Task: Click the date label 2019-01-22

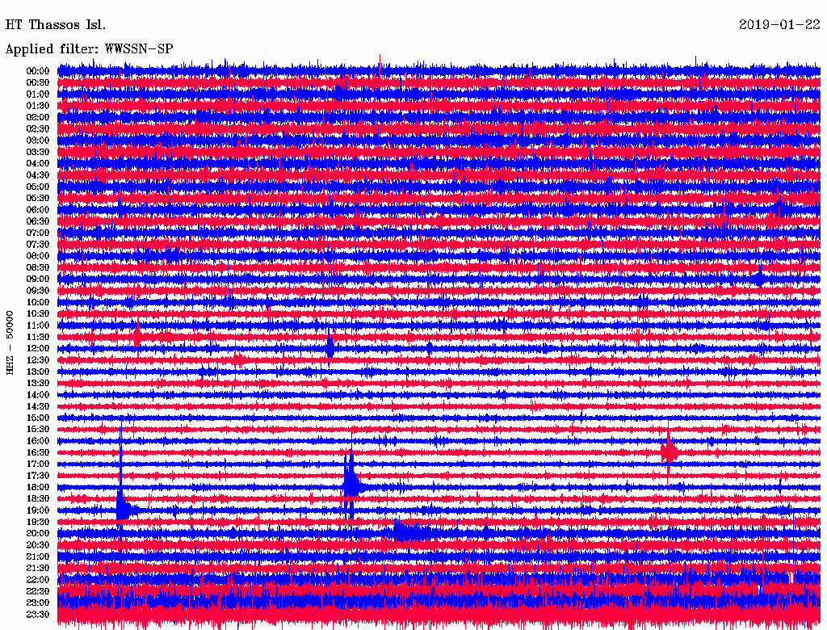Action: pos(779,25)
